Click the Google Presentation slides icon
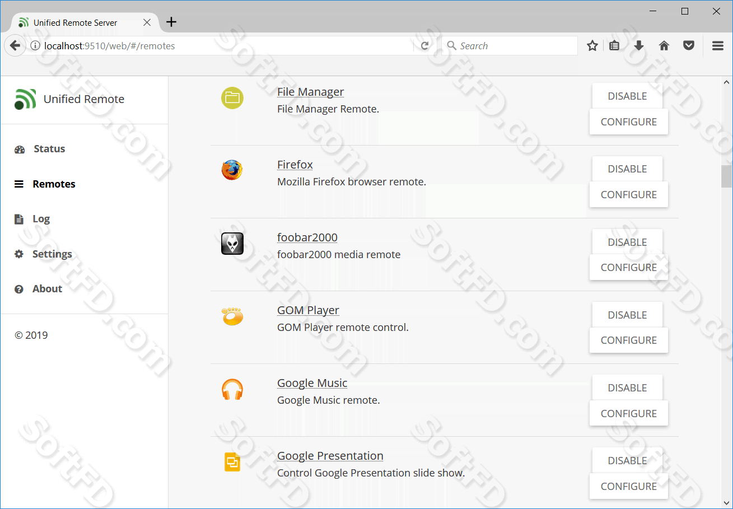This screenshot has width=733, height=509. [x=232, y=462]
